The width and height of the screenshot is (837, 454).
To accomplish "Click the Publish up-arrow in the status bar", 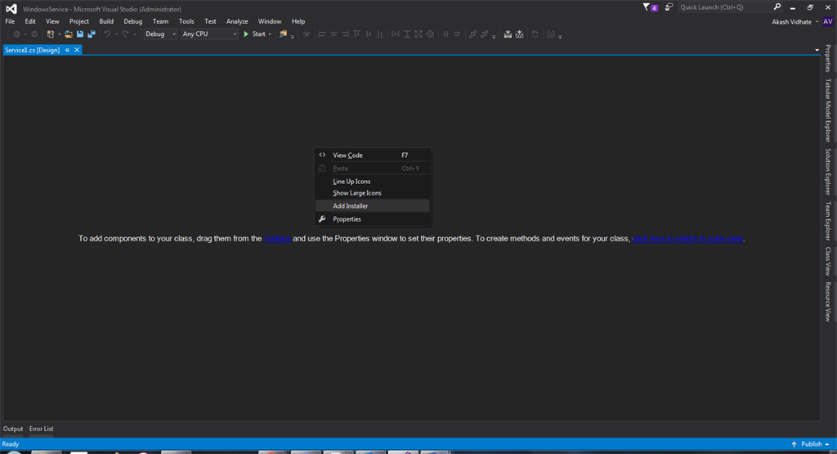I will tap(794, 444).
